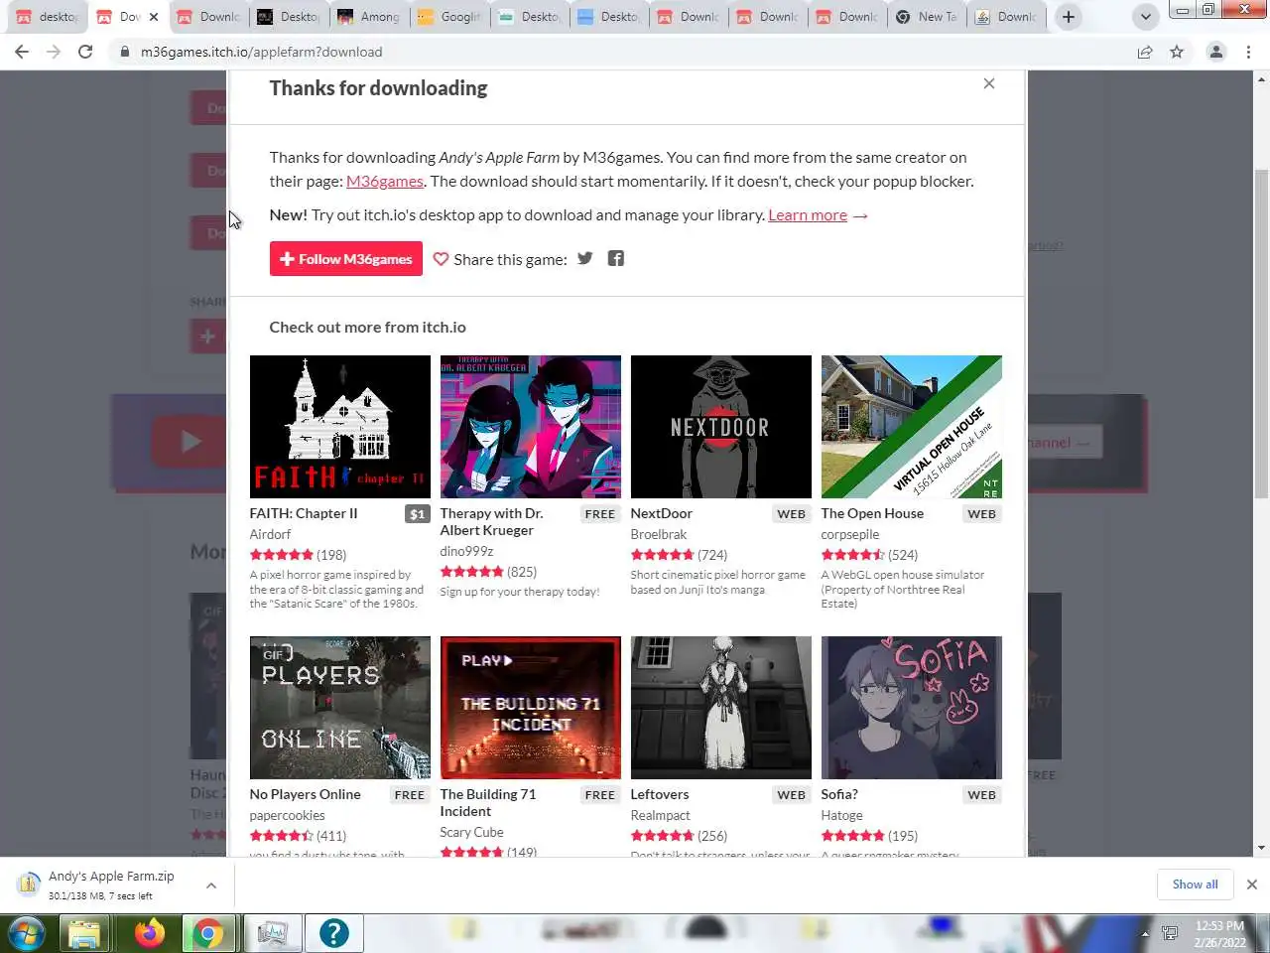Open author Broelbrak's page

(659, 534)
